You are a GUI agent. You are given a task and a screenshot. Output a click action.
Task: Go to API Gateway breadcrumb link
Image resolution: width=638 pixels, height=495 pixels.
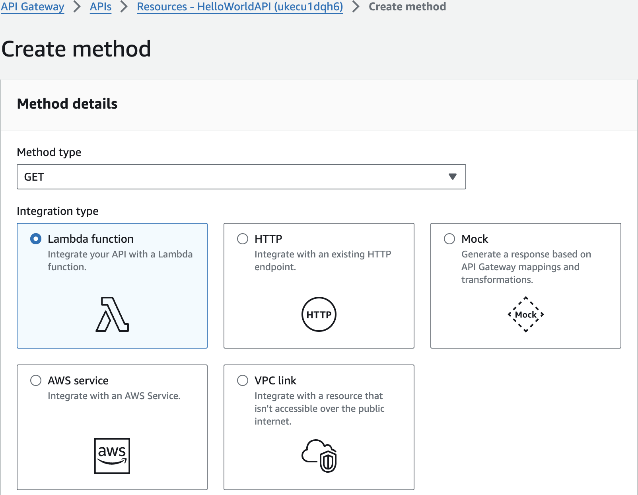point(33,7)
